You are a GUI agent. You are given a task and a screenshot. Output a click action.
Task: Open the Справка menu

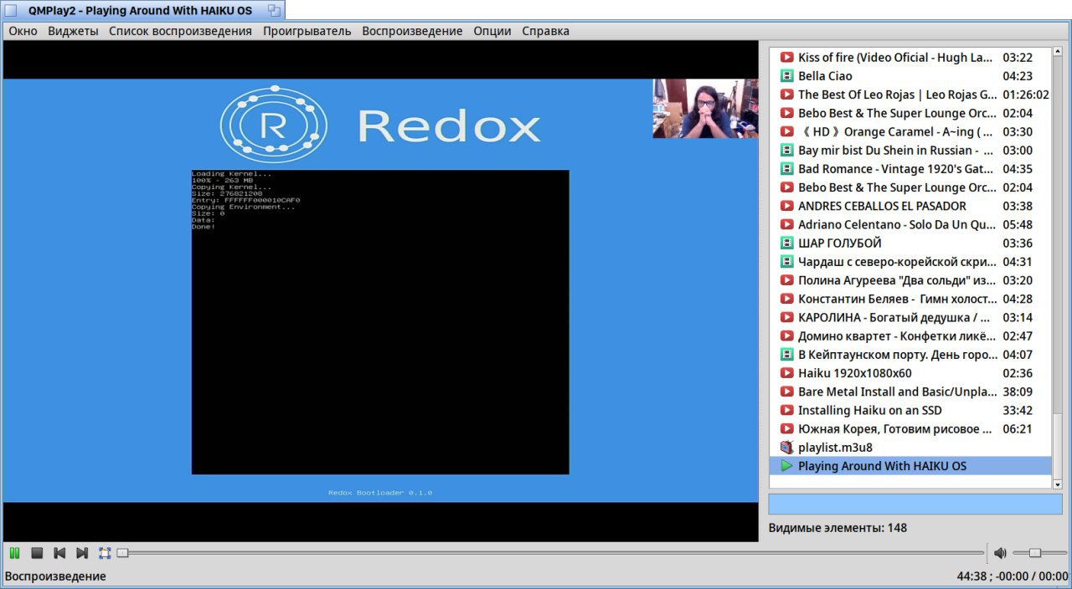click(x=545, y=31)
